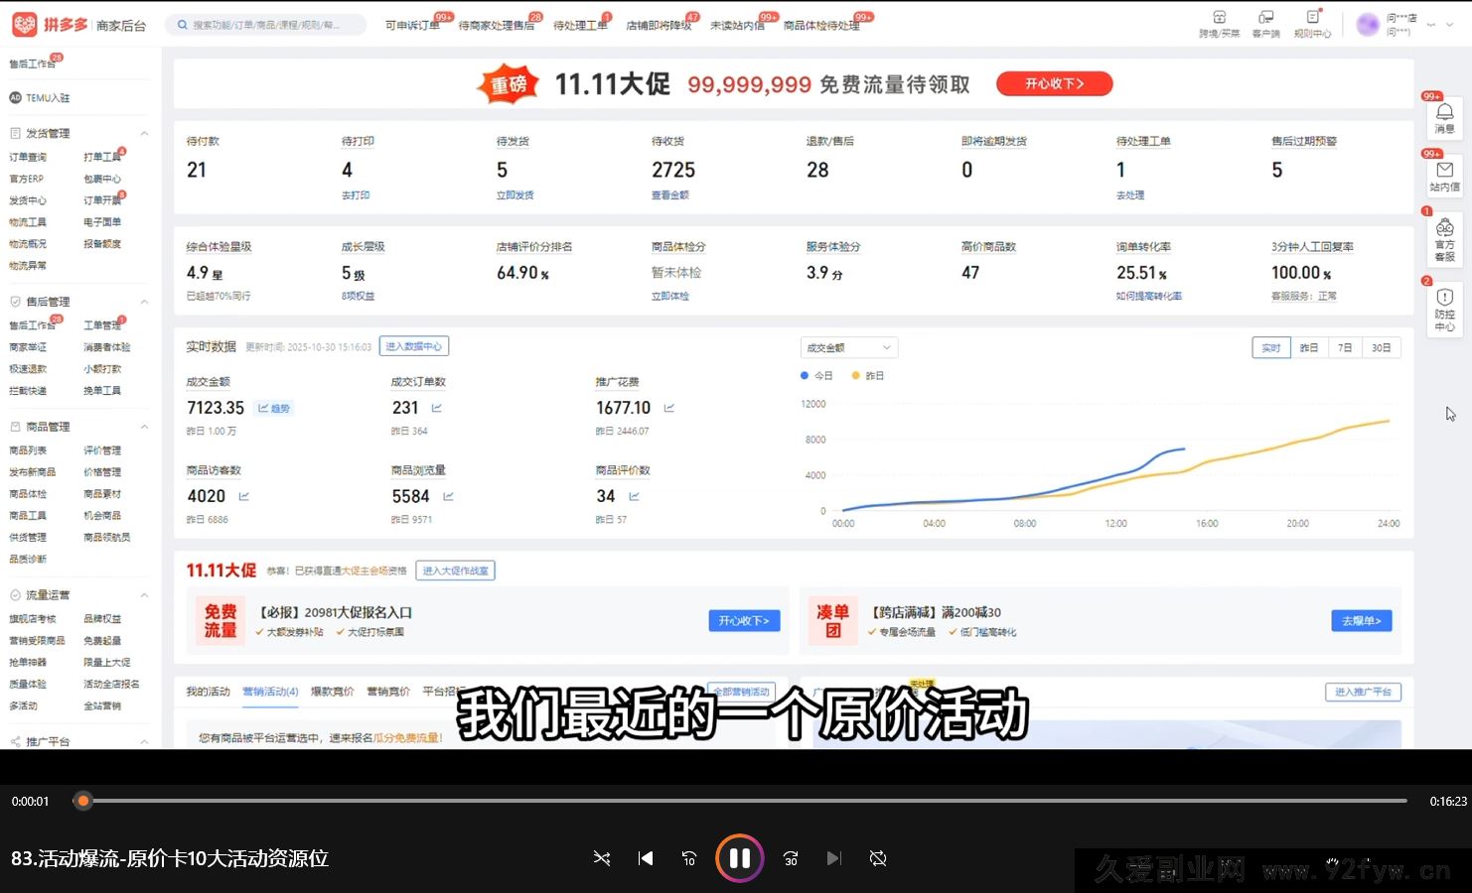The width and height of the screenshot is (1472, 893).
Task: Open the 消息 notification bell panel
Action: (x=1445, y=114)
